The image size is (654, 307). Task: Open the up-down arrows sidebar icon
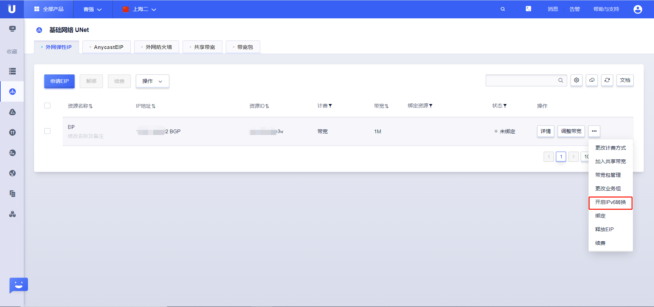point(13,133)
